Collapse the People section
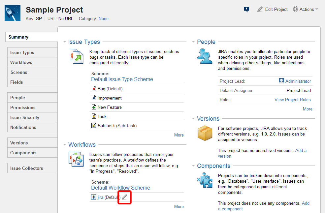Screen dimensions: 325x213 [x=193, y=42]
